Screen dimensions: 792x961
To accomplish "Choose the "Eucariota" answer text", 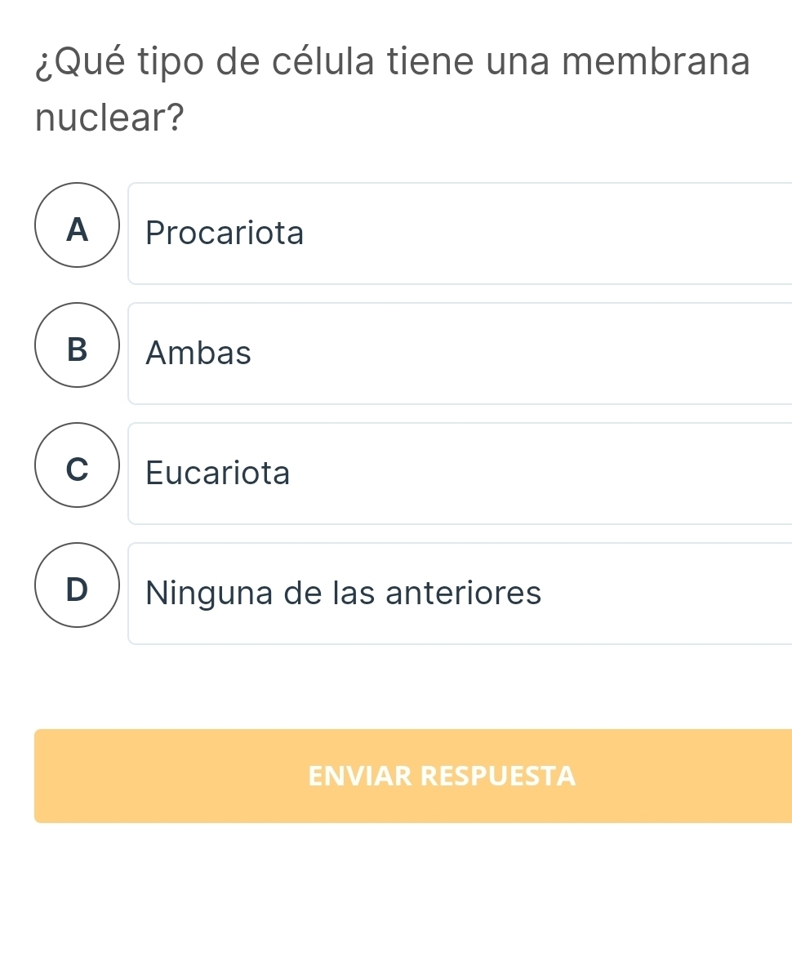I will (218, 474).
